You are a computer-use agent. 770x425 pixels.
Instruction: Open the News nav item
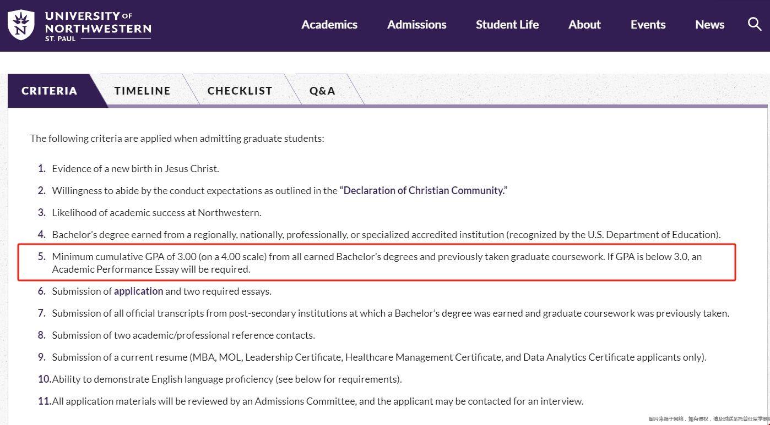(709, 24)
